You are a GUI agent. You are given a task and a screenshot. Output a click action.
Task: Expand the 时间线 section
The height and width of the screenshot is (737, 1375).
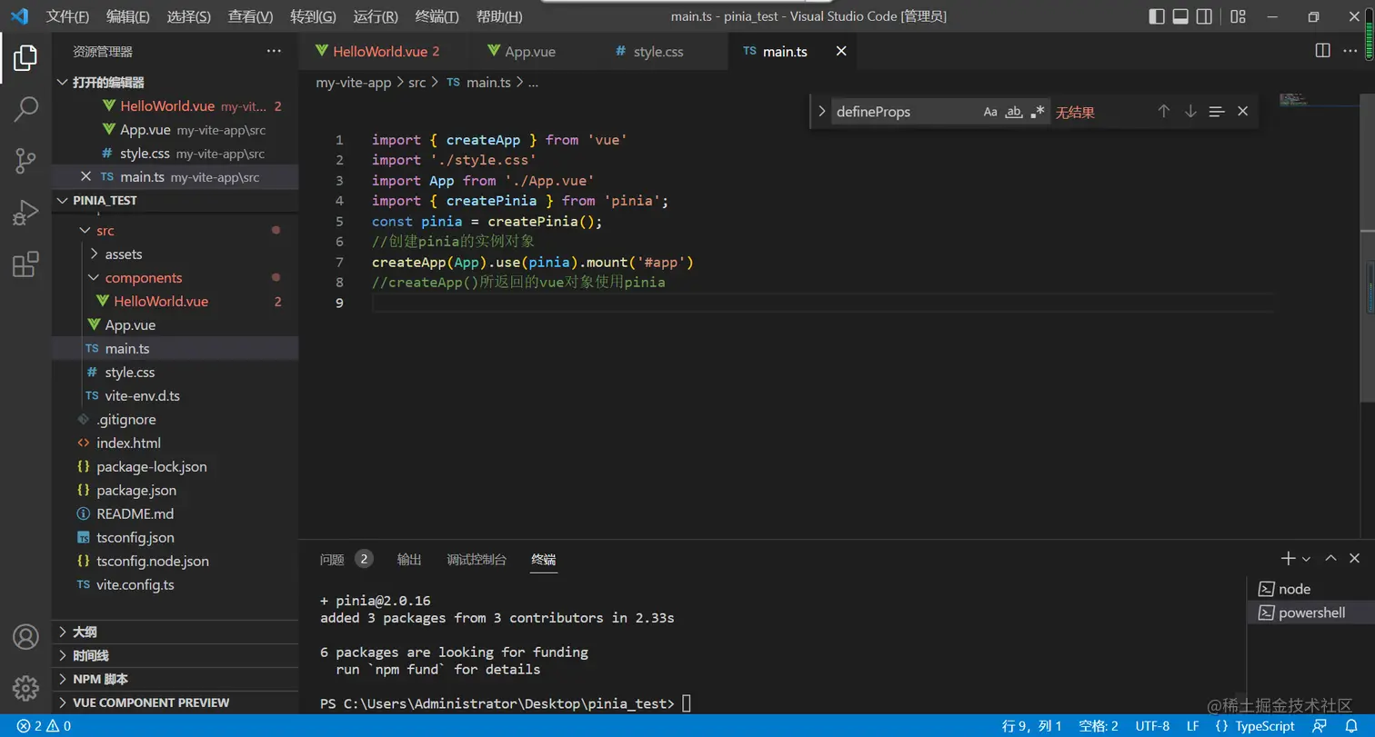tap(176, 655)
